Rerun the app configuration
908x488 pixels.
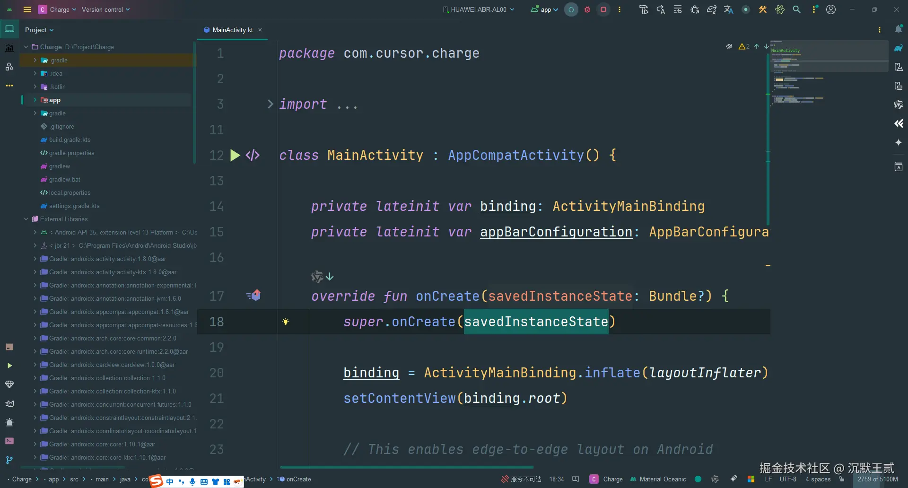[571, 9]
